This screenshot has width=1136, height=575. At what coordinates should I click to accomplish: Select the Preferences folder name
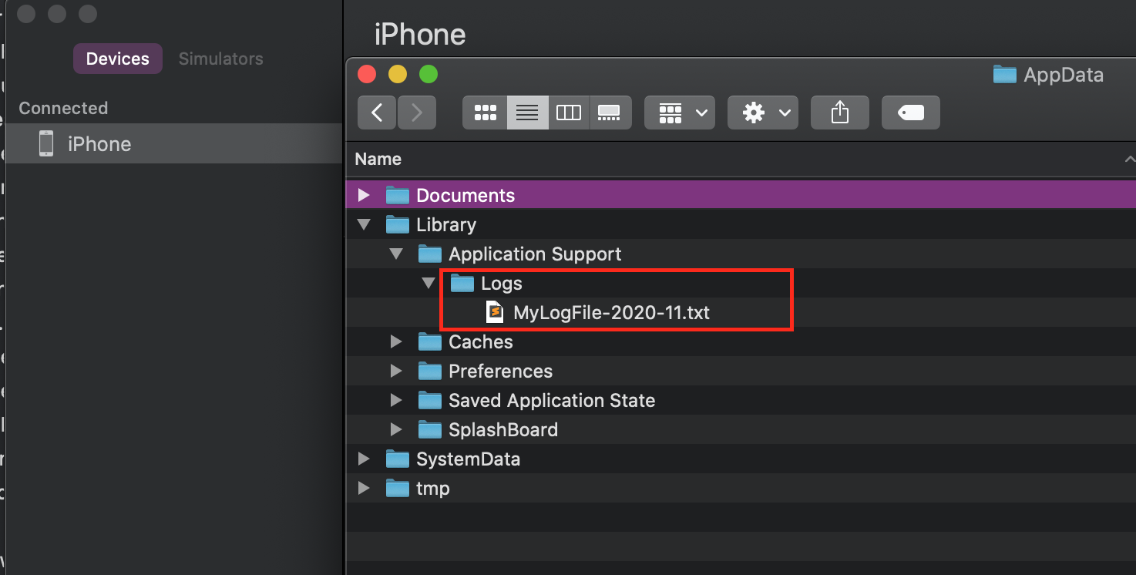(x=501, y=372)
